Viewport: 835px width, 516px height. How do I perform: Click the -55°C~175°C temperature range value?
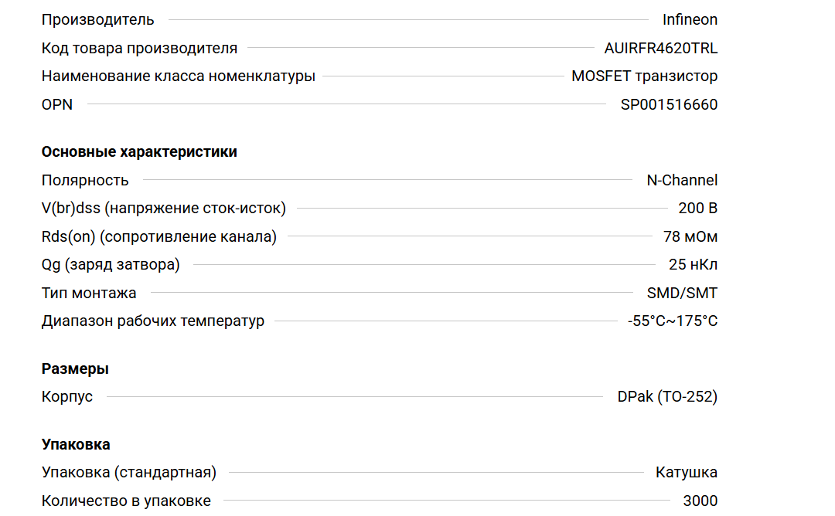673,321
